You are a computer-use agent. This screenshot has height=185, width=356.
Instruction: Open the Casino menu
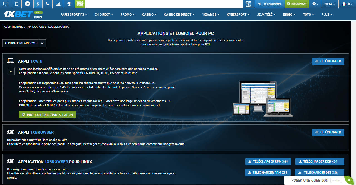tap(149, 14)
